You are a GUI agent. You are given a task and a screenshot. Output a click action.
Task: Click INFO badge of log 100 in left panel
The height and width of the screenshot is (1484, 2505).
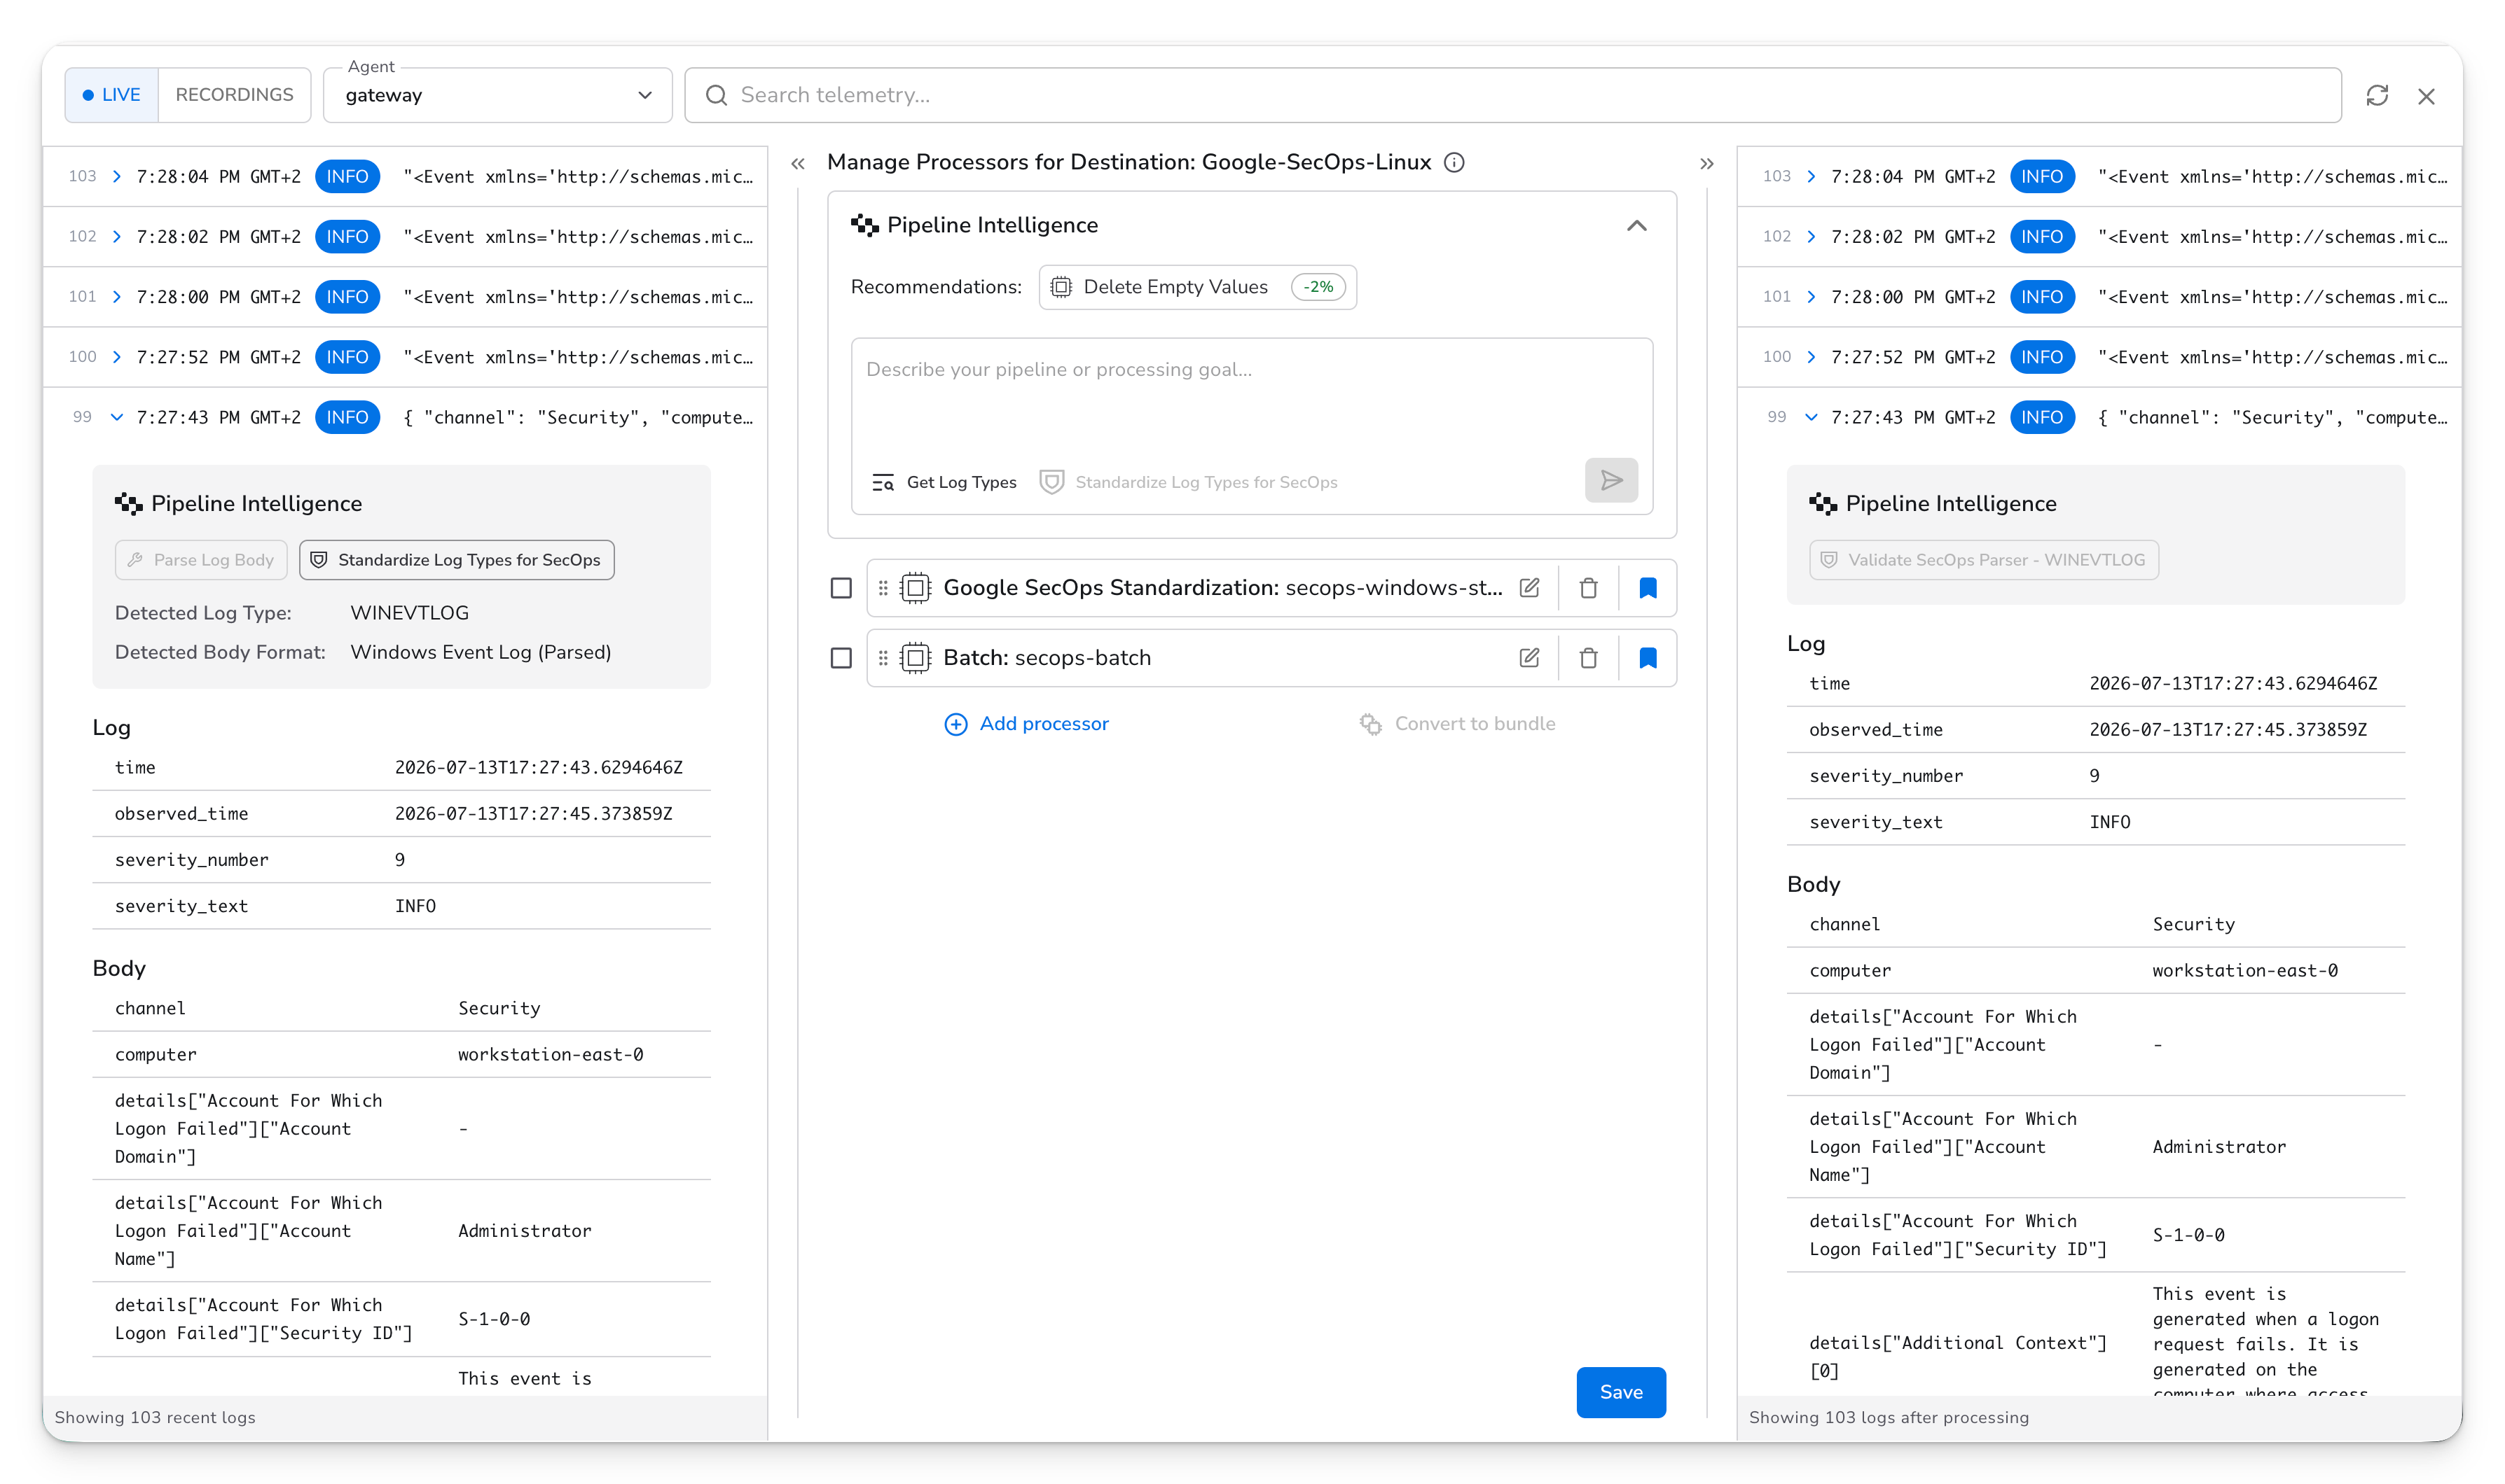click(347, 357)
